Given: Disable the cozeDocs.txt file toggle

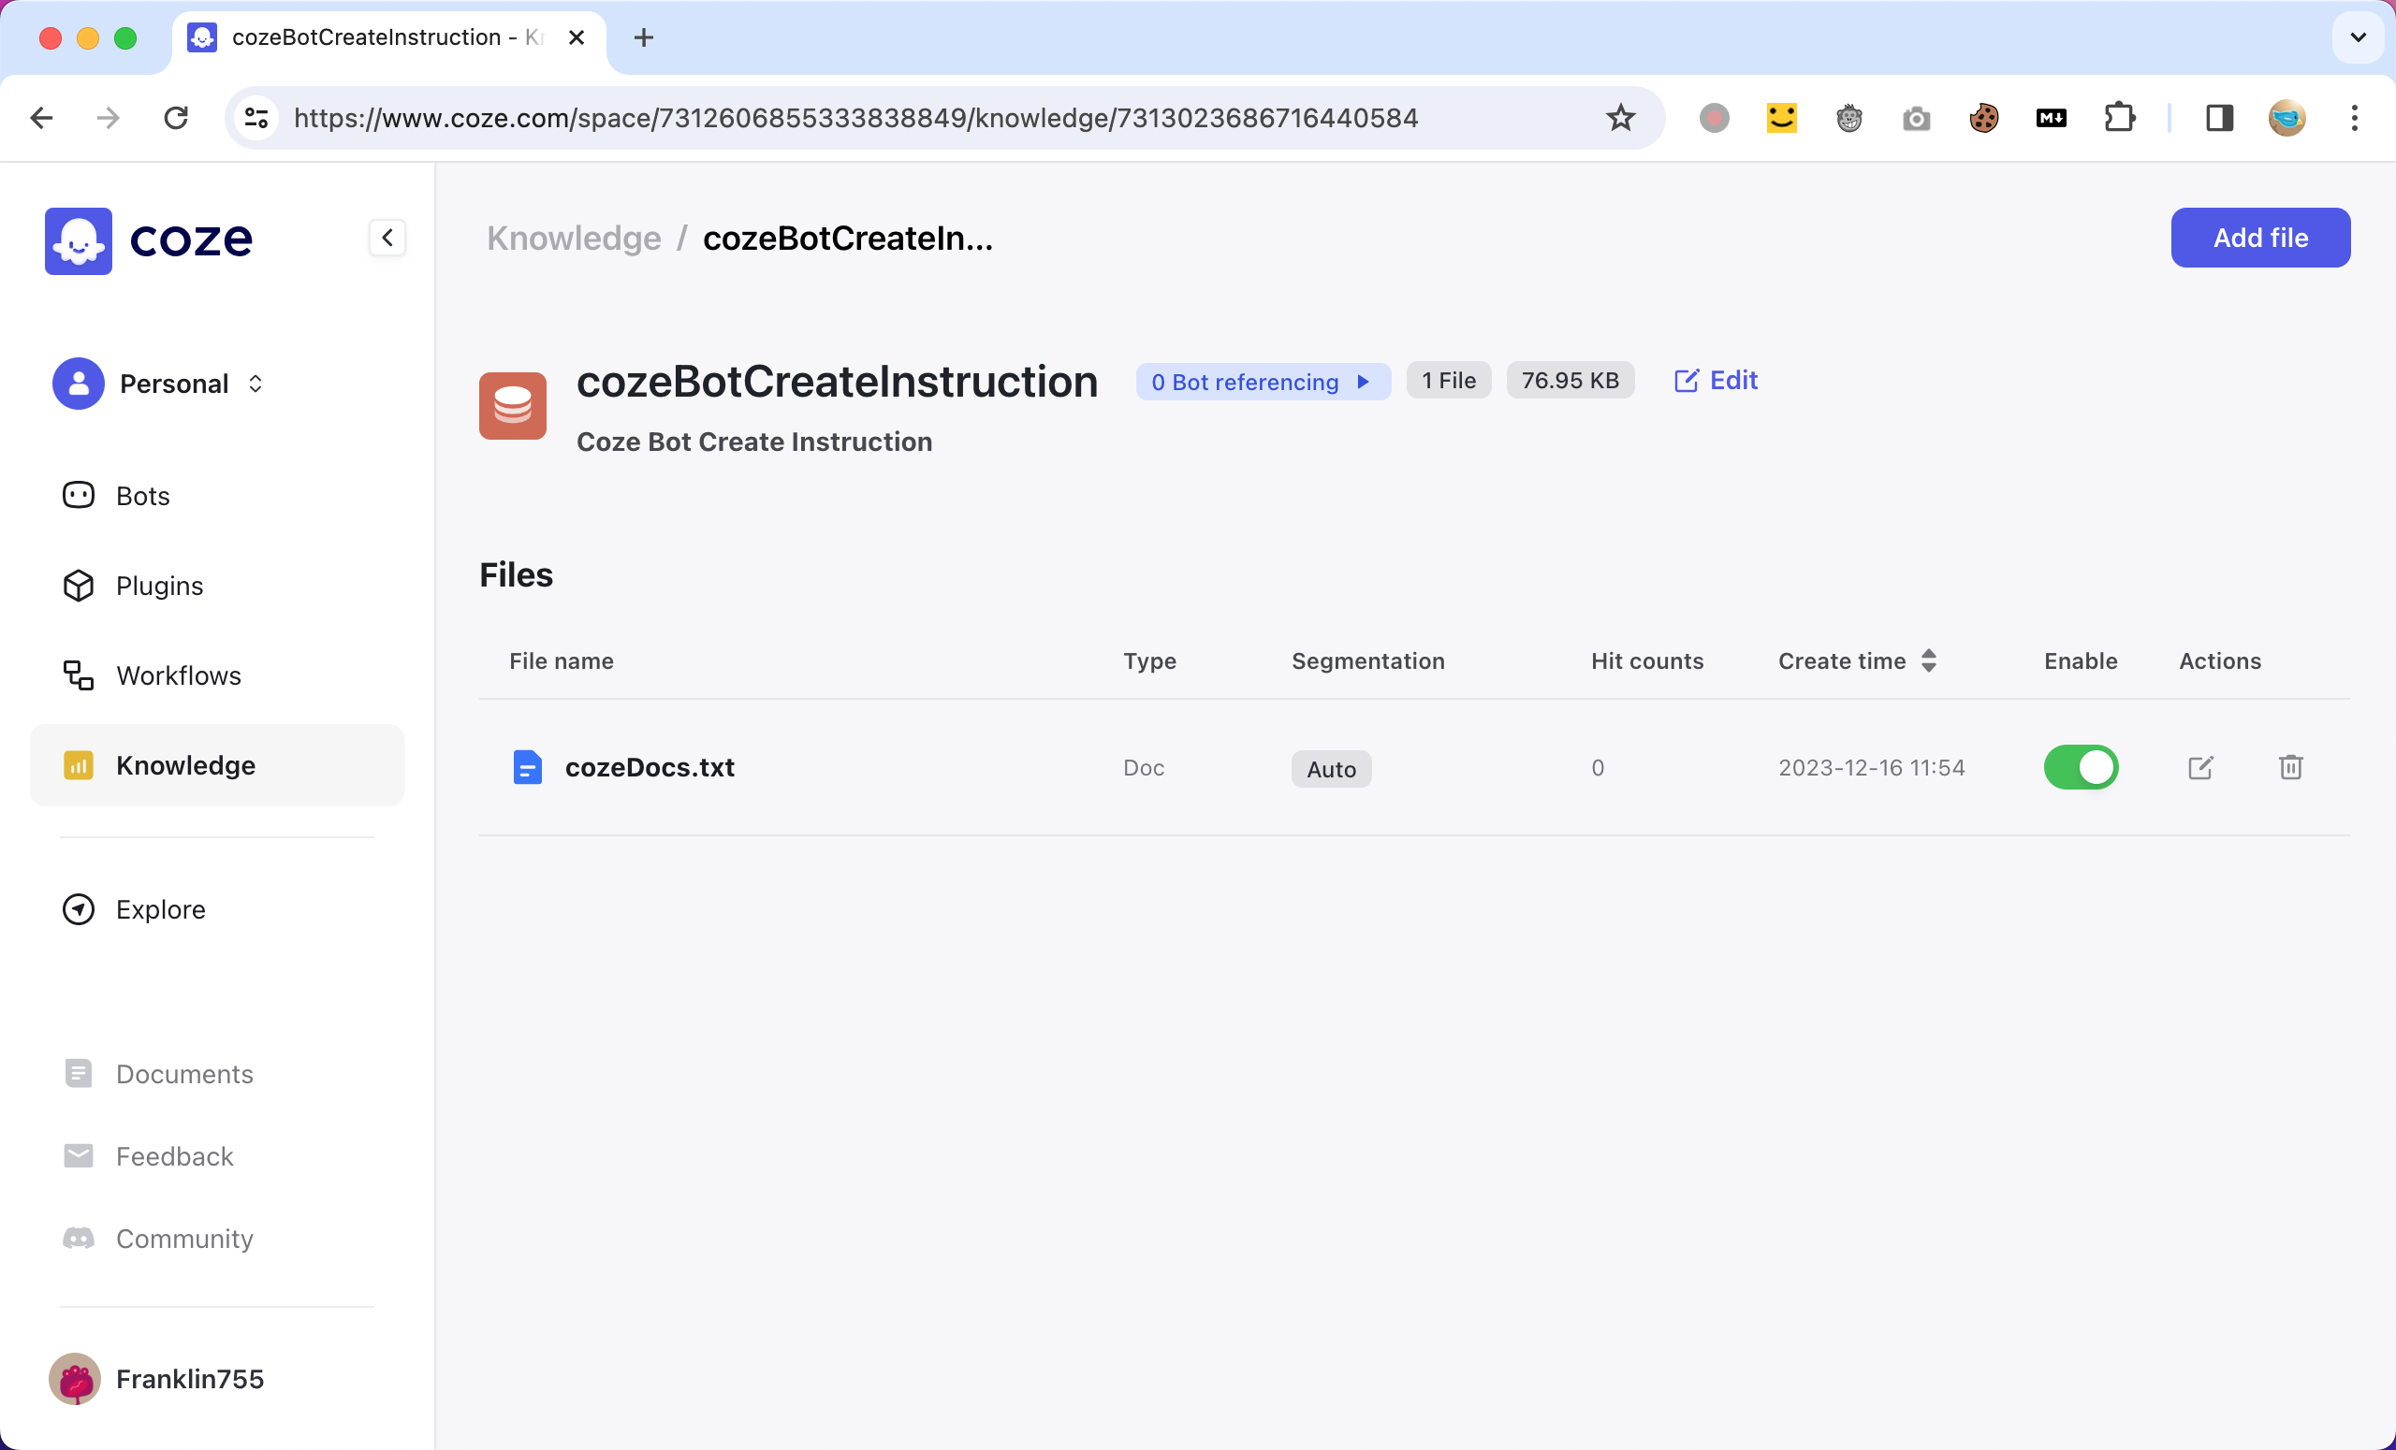Looking at the screenshot, I should [2080, 768].
